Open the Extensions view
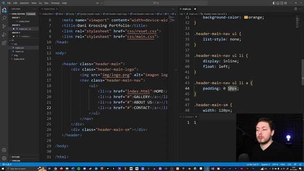304x171 pixels. click(x=4, y=43)
